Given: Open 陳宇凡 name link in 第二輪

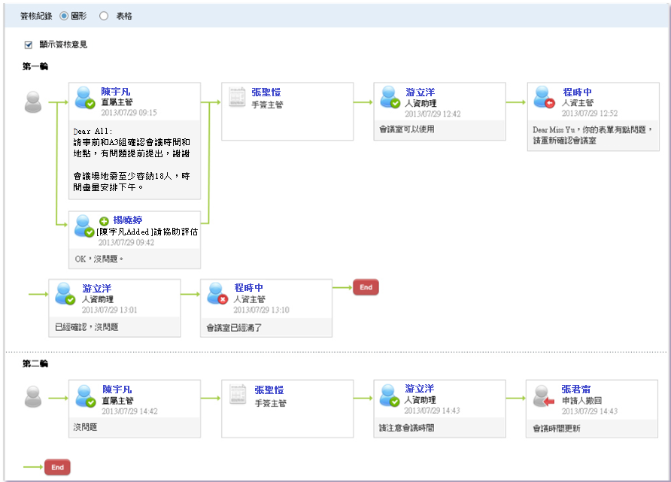Looking at the screenshot, I should (x=117, y=390).
